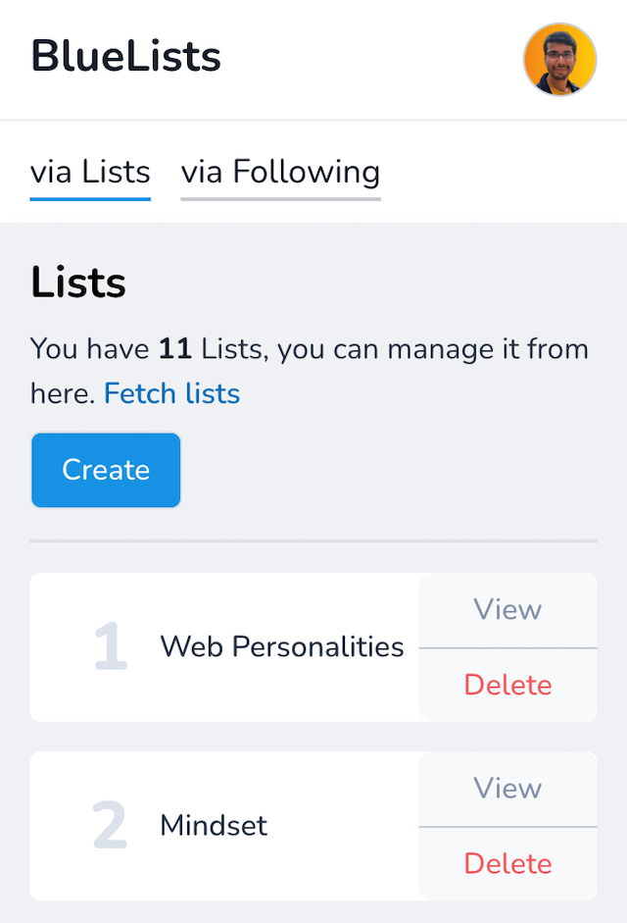Click the divider line below Create
The image size is (627, 923).
pos(313,540)
